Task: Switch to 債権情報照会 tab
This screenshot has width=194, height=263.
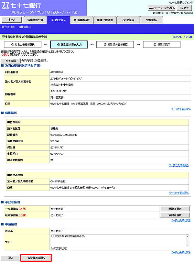Action: click(35, 20)
